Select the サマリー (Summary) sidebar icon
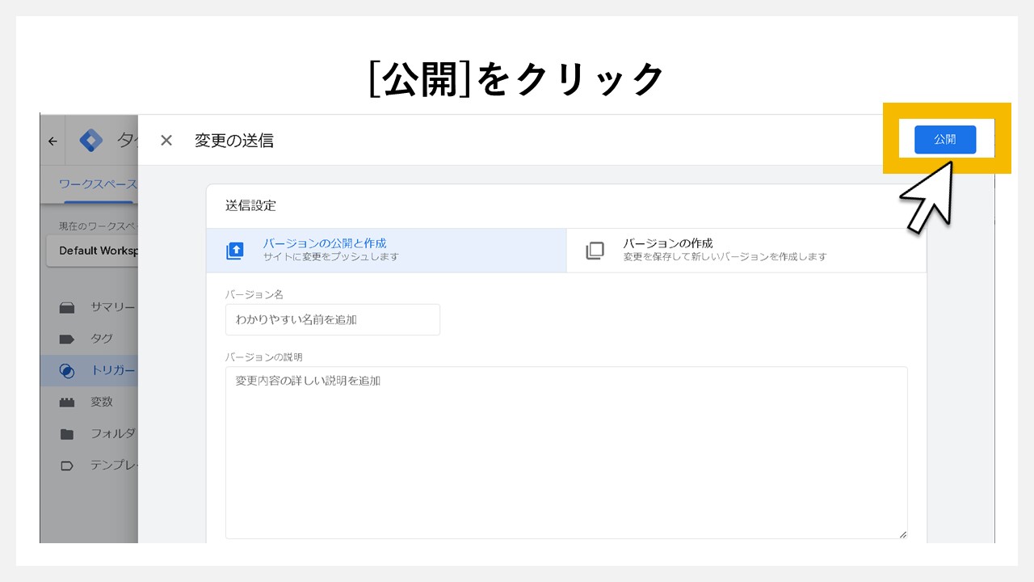The height and width of the screenshot is (582, 1034). coord(69,307)
